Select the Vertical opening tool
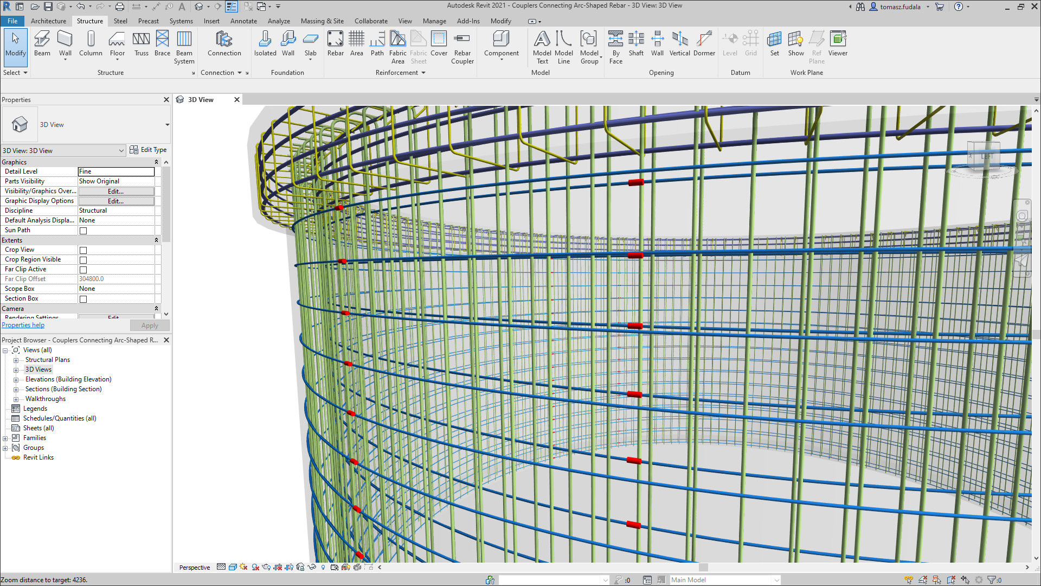This screenshot has width=1041, height=586. coord(679,43)
